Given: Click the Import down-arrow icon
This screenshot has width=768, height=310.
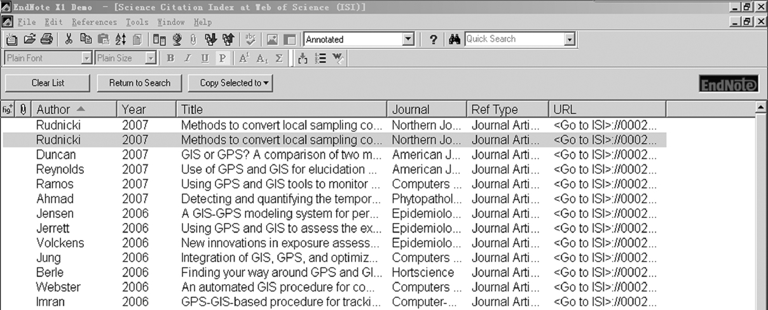Looking at the screenshot, I should pos(210,39).
